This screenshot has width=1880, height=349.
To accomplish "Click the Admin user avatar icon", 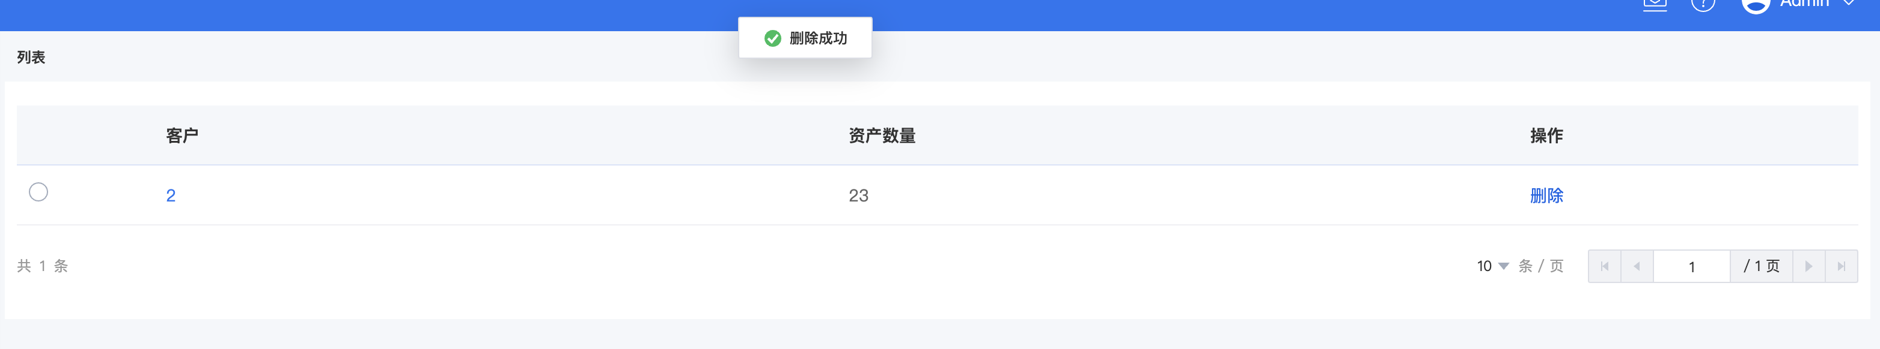I will point(1756,5).
